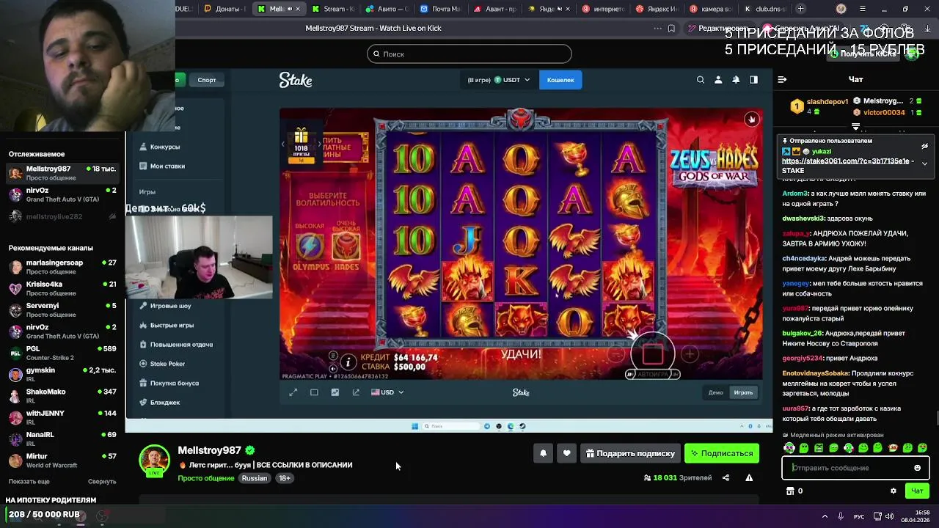
Task: Increase the bet with plus button
Action: coord(690,355)
